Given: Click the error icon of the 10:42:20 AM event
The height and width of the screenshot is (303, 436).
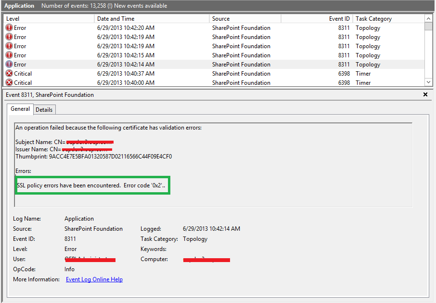Looking at the screenshot, I should point(9,27).
